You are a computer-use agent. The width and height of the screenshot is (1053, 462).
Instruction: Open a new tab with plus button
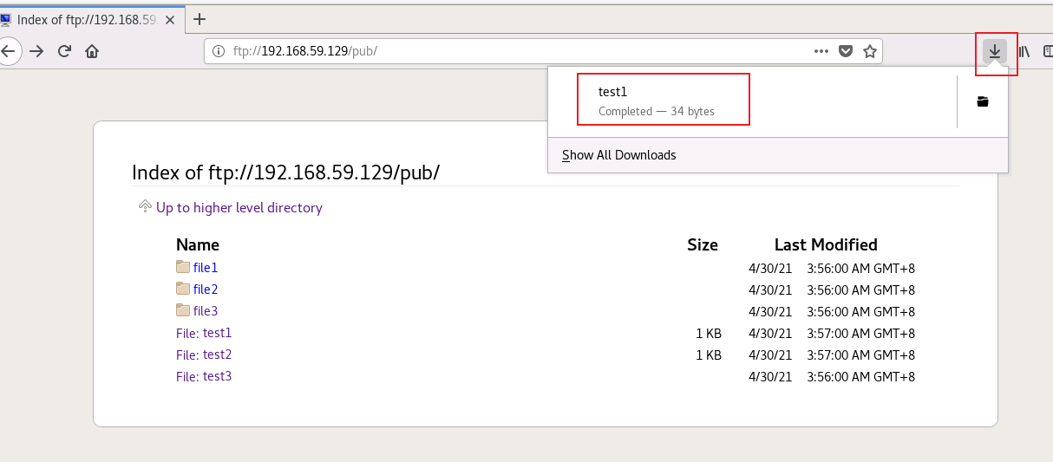[199, 19]
